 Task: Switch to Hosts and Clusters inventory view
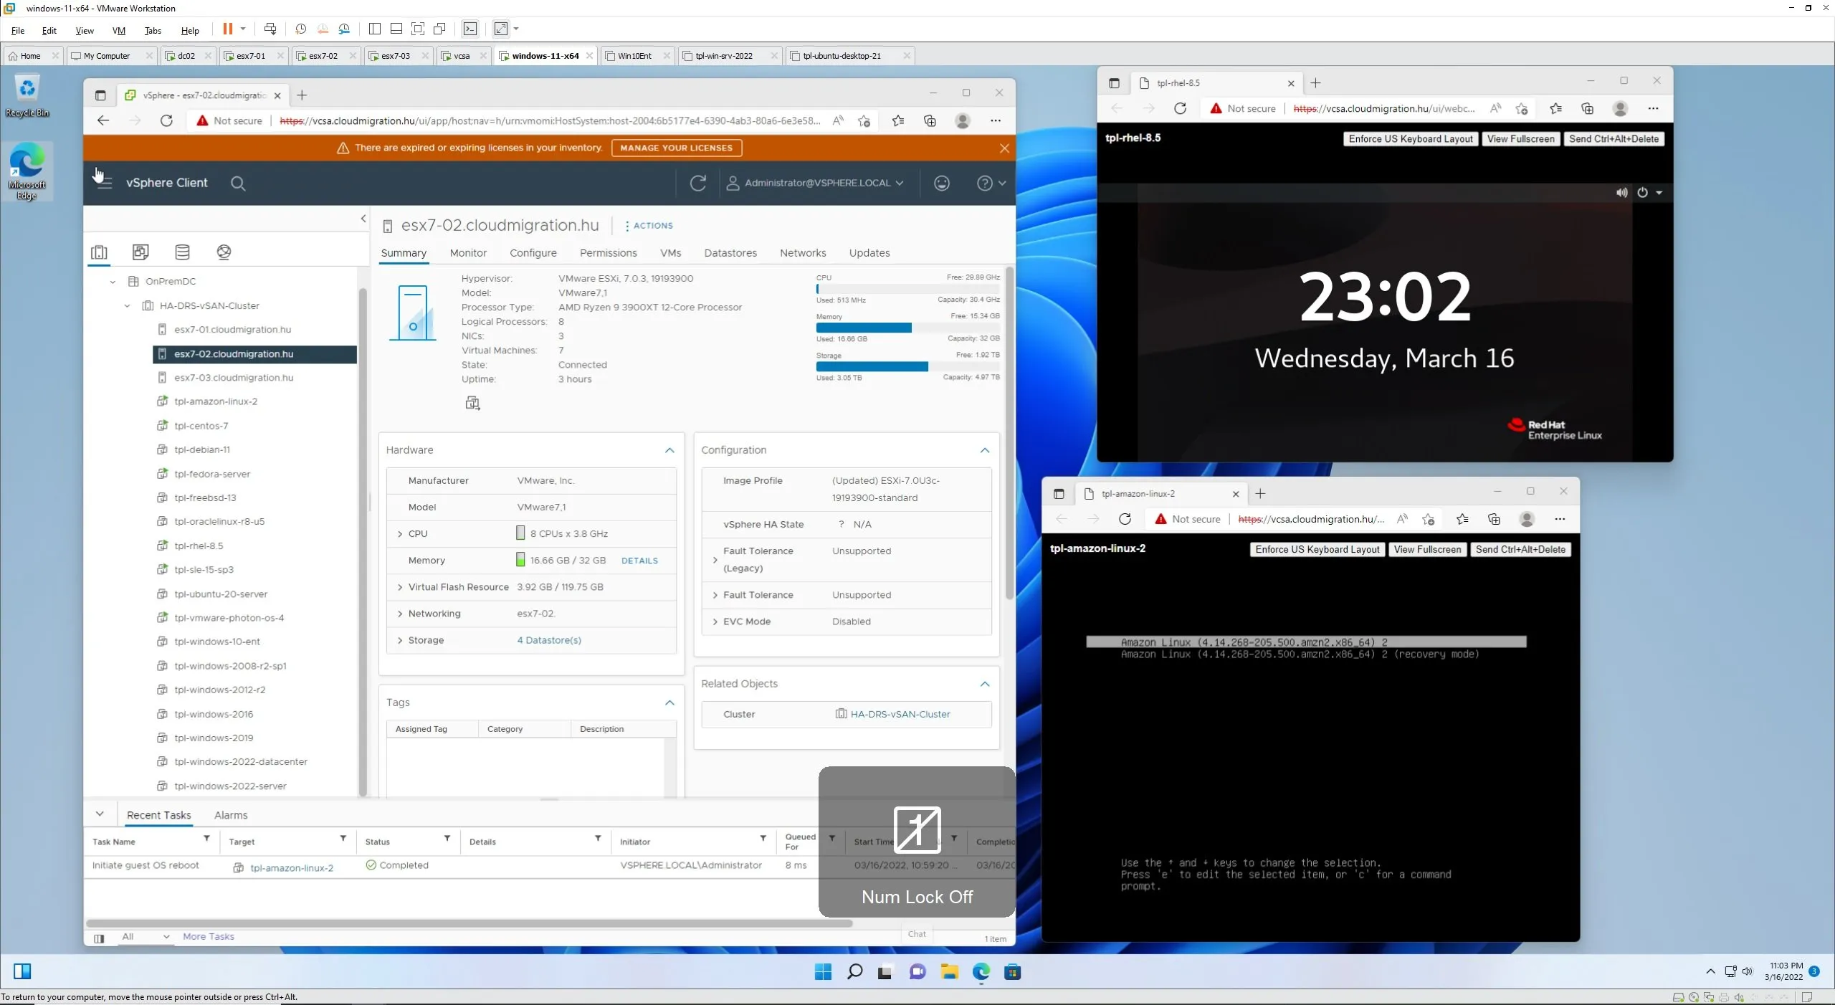coord(100,252)
